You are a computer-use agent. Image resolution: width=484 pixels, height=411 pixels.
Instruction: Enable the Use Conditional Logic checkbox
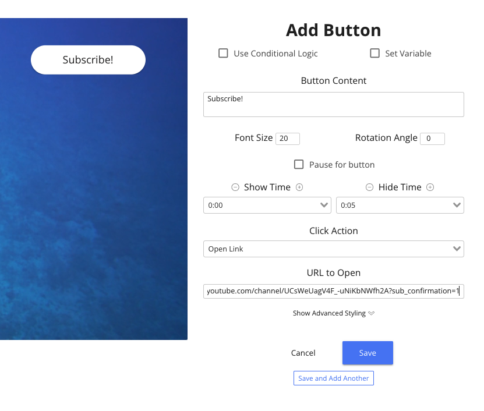coord(223,54)
